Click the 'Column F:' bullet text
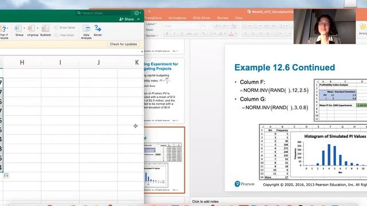 pos(252,82)
